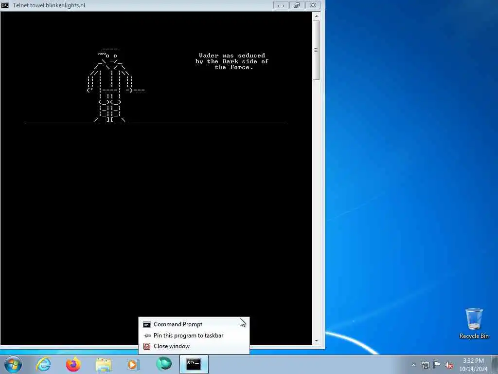Click the muted volume tray icon

coord(449,365)
